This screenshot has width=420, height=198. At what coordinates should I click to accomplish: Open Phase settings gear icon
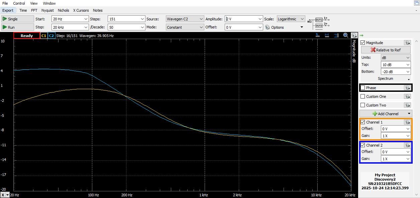click(x=407, y=88)
